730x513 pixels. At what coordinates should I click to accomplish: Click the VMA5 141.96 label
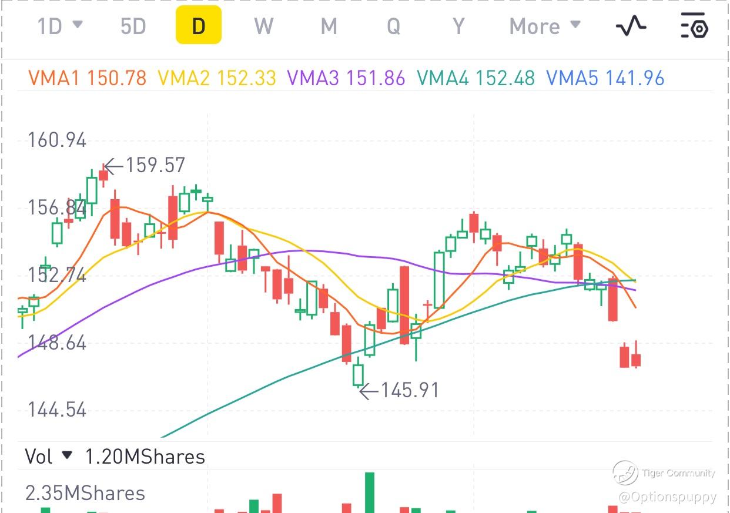click(605, 78)
